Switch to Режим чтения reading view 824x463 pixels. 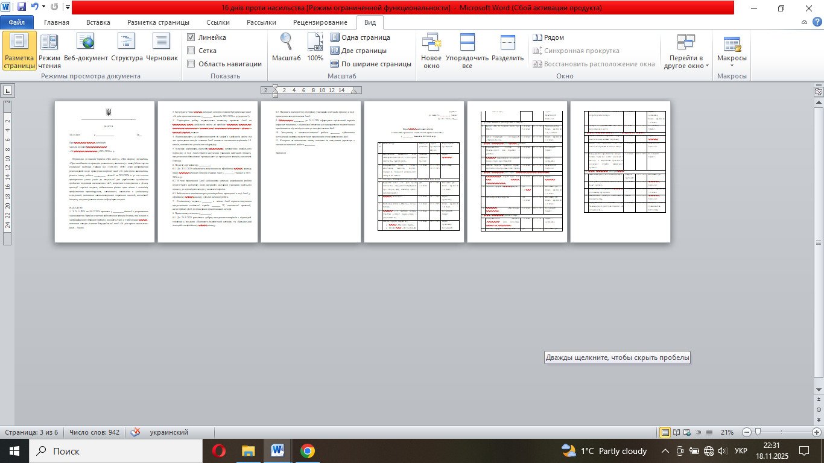[x=49, y=51]
